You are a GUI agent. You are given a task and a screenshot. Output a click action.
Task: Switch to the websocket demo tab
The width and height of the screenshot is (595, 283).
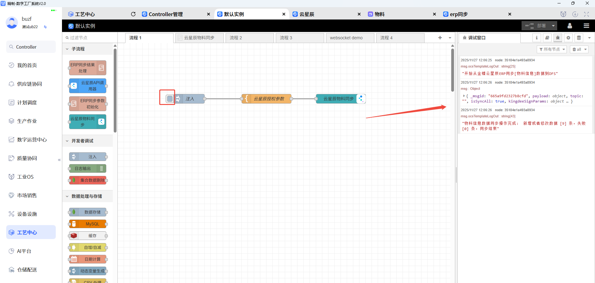pyautogui.click(x=346, y=38)
